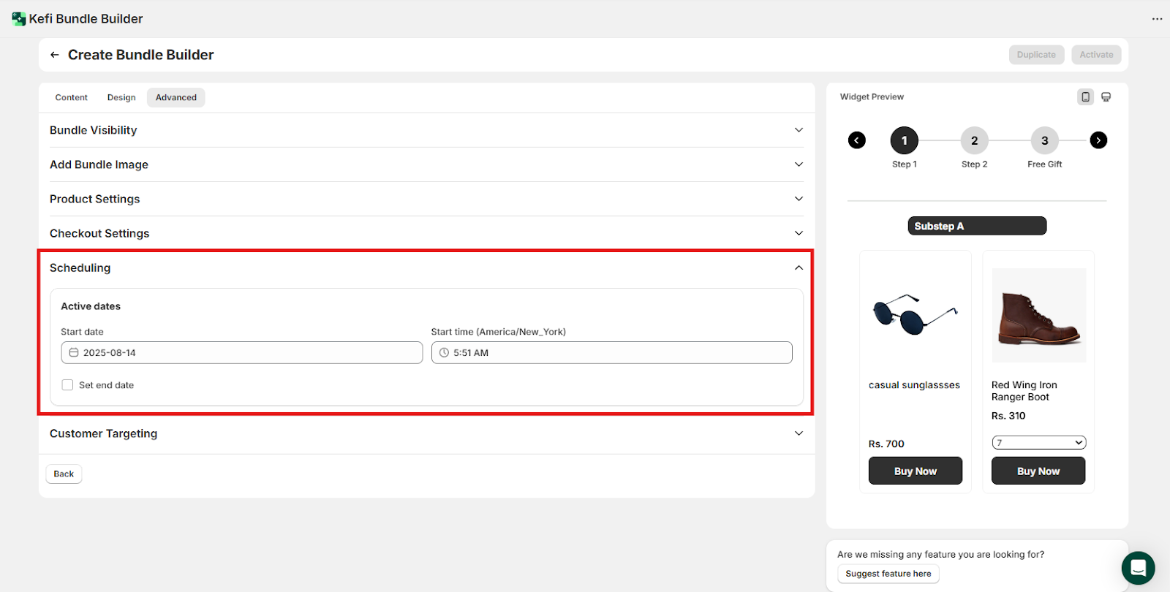Open the chat support bubble

coord(1138,568)
